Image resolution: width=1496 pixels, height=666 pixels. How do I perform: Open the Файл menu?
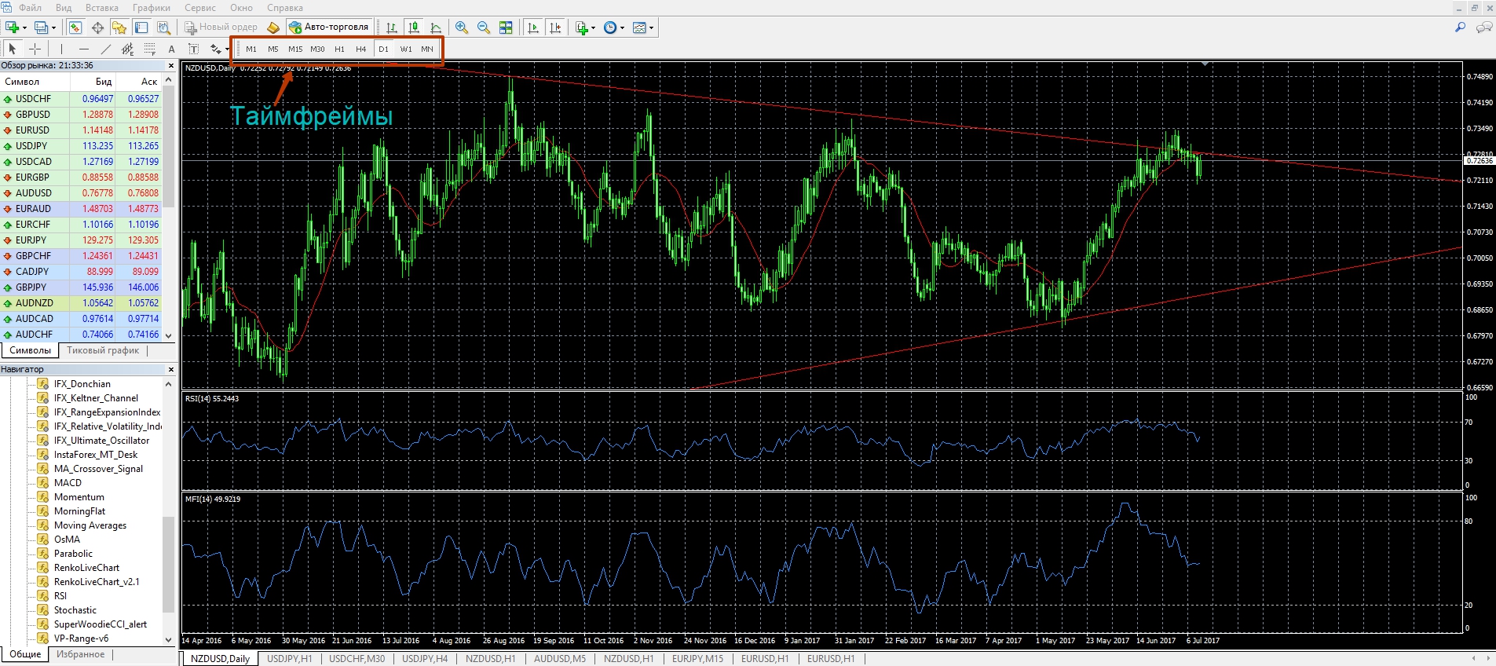tap(31, 8)
